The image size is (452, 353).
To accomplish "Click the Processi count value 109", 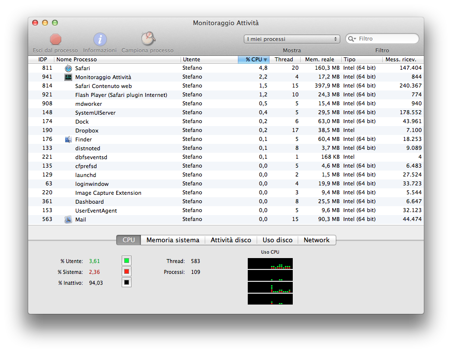I will tap(195, 272).
